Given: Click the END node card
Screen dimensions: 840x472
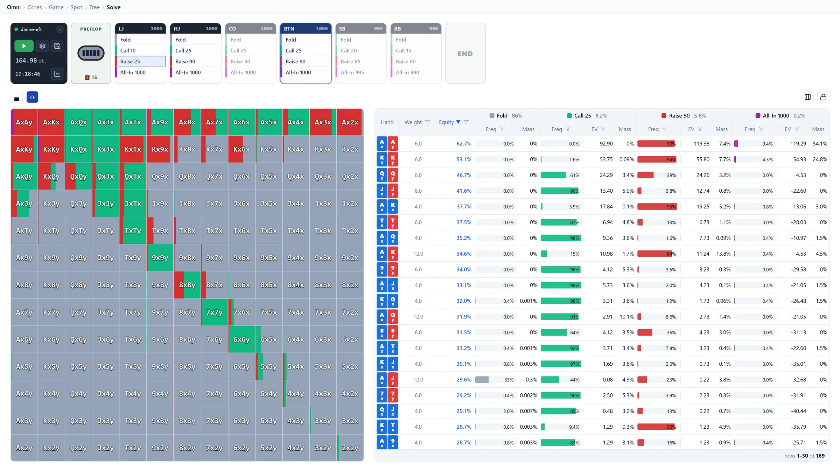Looking at the screenshot, I should pos(465,53).
